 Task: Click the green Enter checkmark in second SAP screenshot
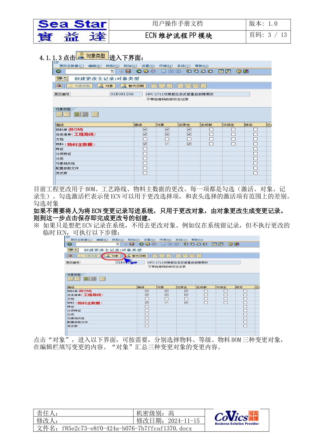[70, 244]
